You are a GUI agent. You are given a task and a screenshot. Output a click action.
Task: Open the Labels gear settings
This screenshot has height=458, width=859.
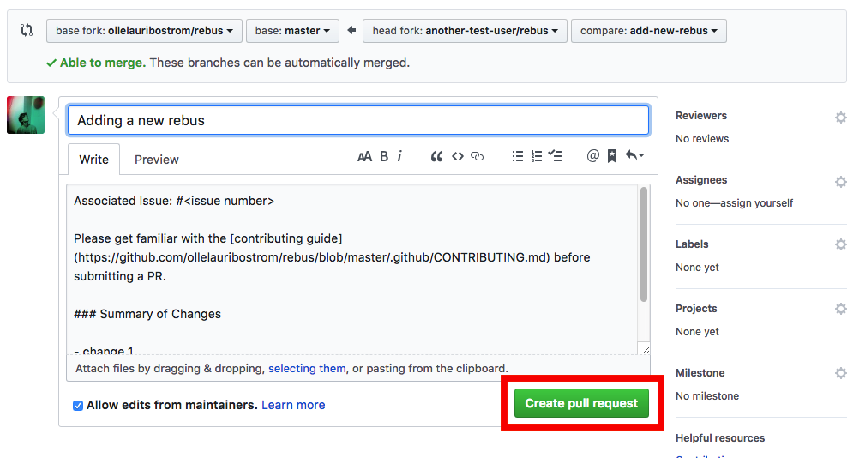[x=840, y=244]
